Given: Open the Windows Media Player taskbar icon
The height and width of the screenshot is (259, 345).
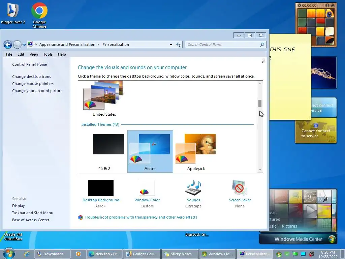Looking at the screenshot, I should click(78, 254).
